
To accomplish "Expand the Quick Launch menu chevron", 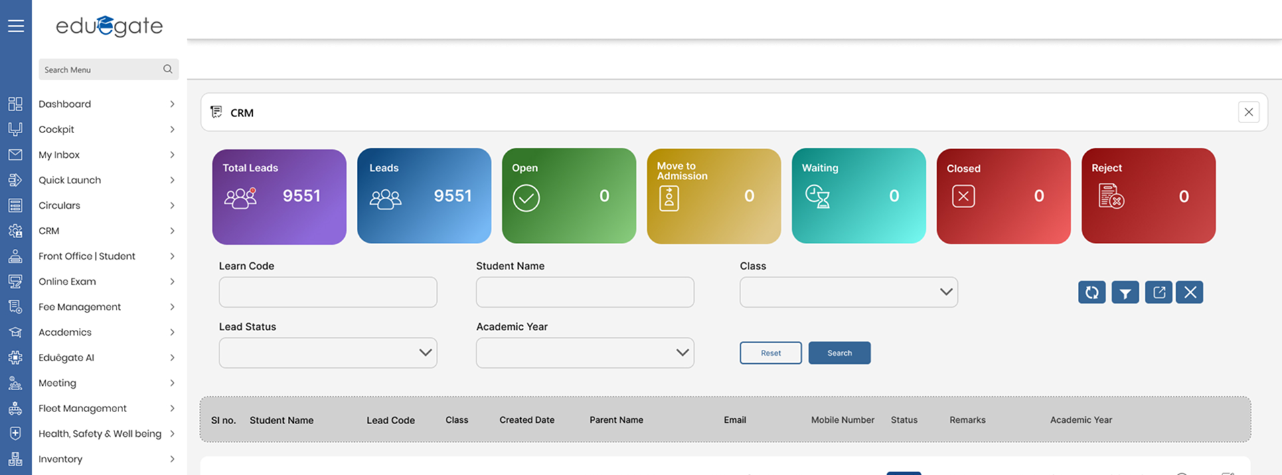I will [x=172, y=180].
